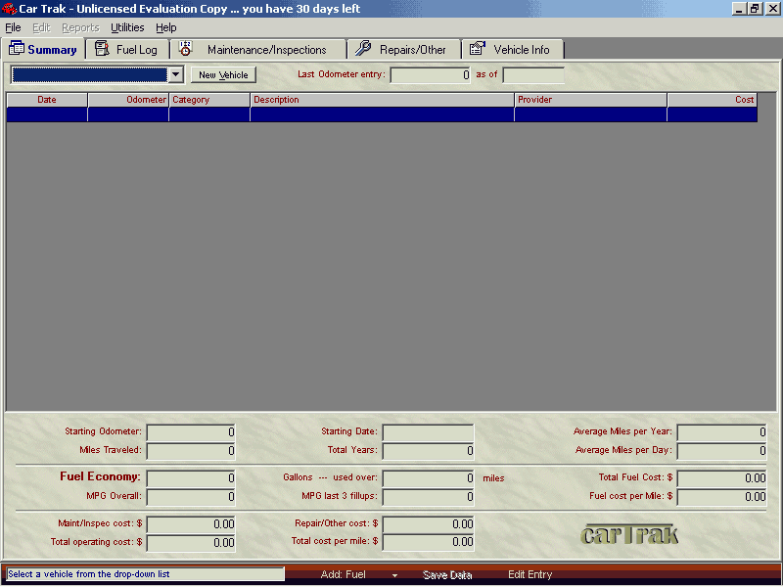Click the Starting Odometer field

[191, 431]
